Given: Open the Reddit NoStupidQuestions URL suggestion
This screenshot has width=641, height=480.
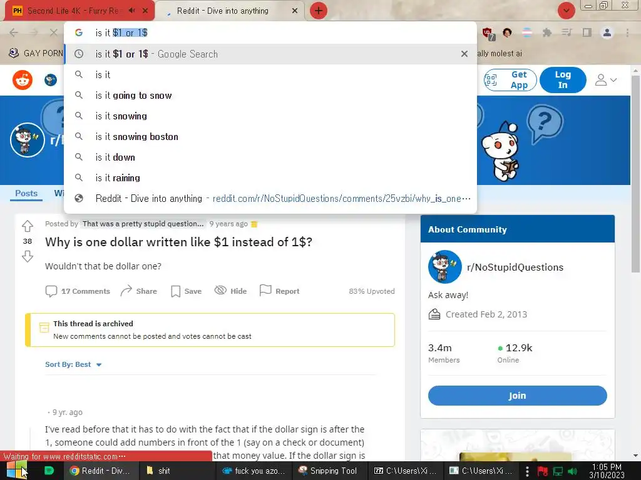Looking at the screenshot, I should coord(270,198).
